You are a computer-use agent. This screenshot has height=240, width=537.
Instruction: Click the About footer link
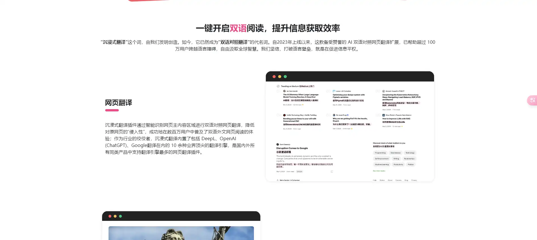(x=390, y=180)
